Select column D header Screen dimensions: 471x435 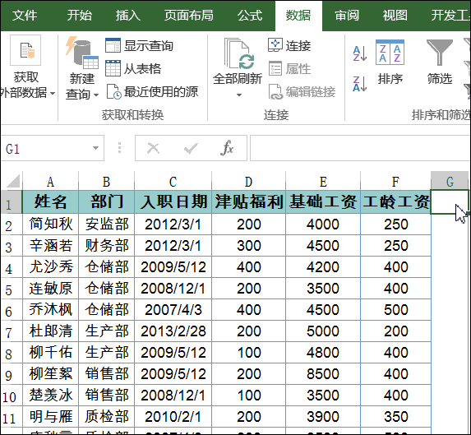248,182
